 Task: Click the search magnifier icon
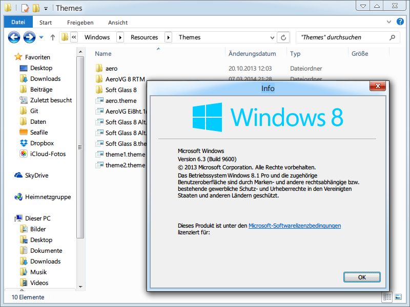coord(392,37)
